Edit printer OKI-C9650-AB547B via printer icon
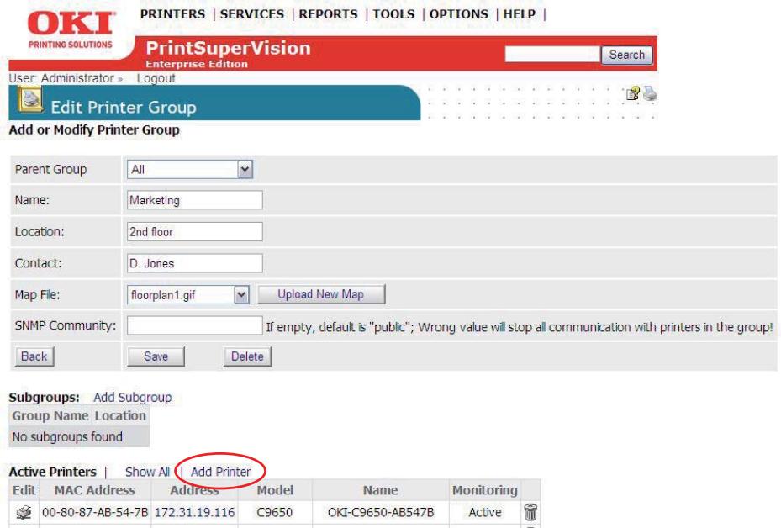Viewport: 781px width, 528px height. (23, 512)
